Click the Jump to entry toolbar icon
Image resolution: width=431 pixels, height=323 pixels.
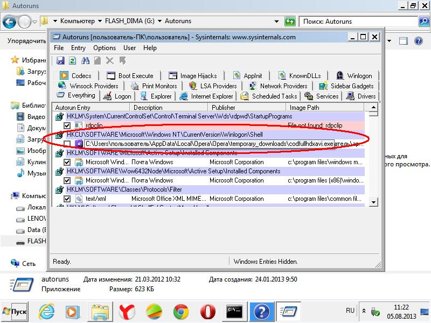(x=123, y=61)
